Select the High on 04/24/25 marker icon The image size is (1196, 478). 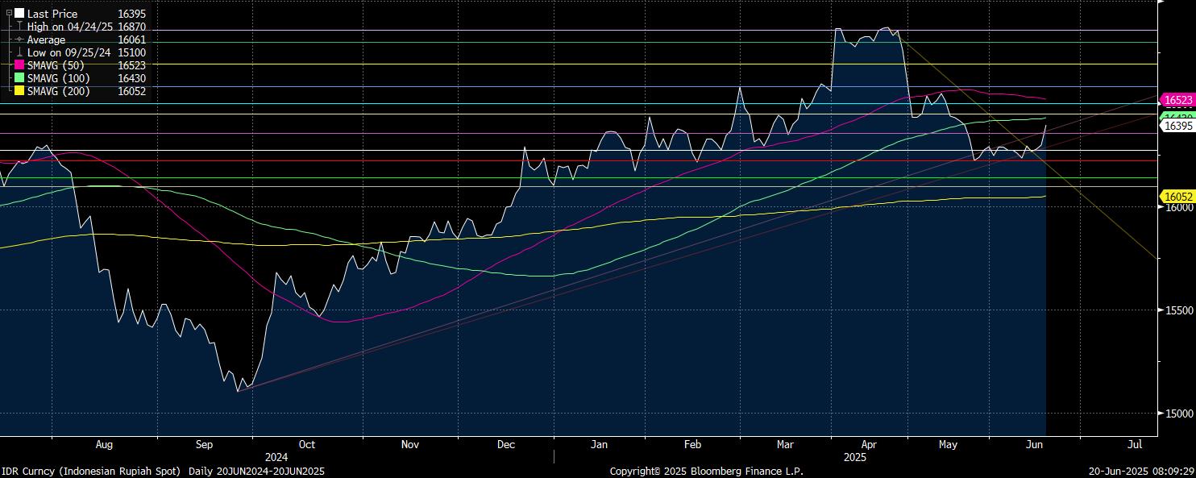coord(19,27)
